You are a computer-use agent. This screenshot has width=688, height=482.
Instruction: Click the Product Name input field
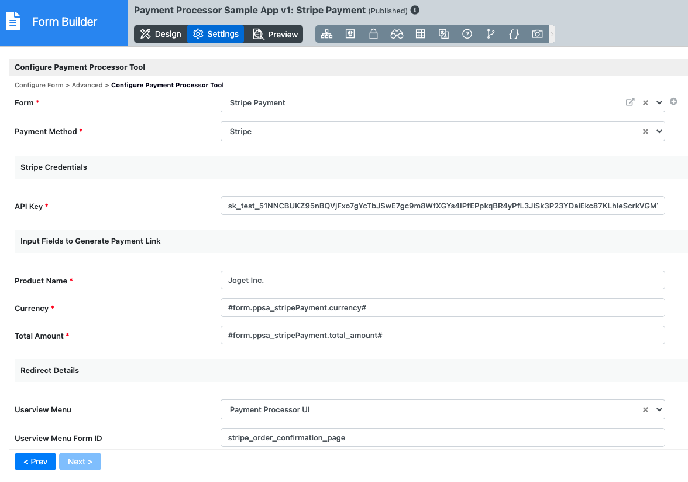coord(442,281)
